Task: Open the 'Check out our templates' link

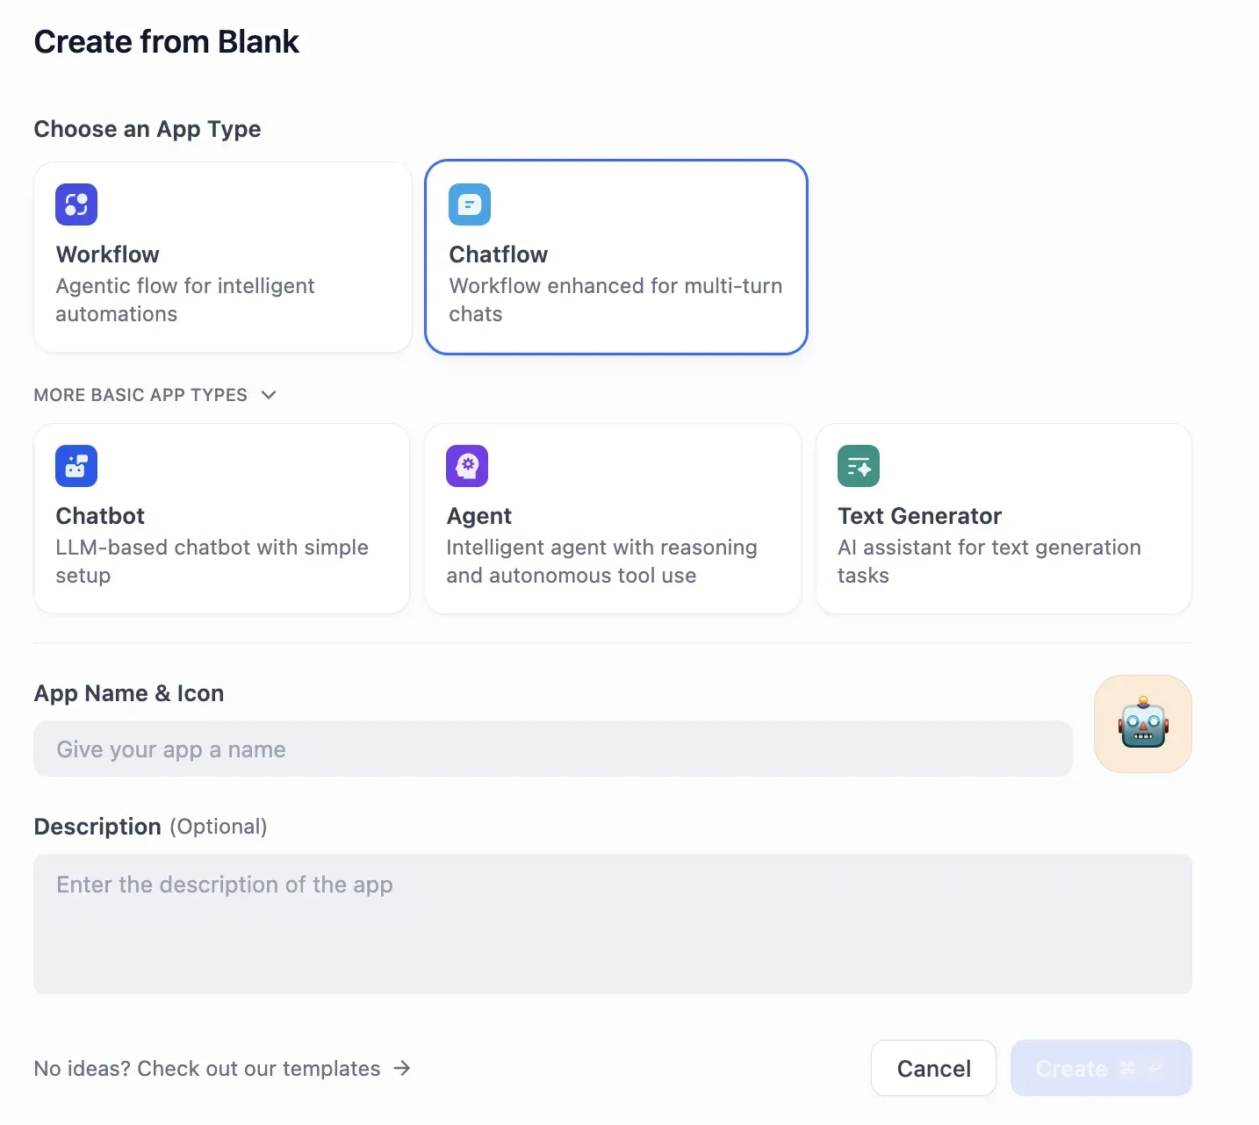Action: click(207, 1068)
